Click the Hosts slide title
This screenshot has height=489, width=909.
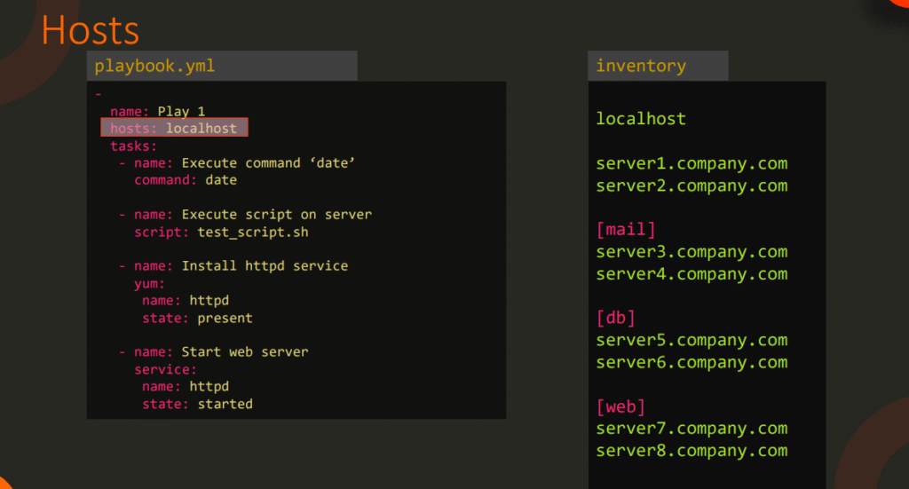coord(91,30)
